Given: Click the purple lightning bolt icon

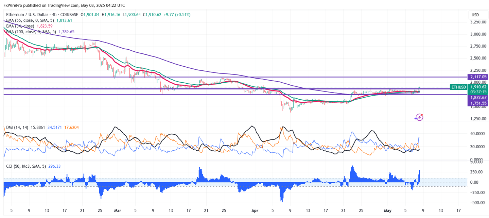Looking at the screenshot, I should [x=419, y=117].
